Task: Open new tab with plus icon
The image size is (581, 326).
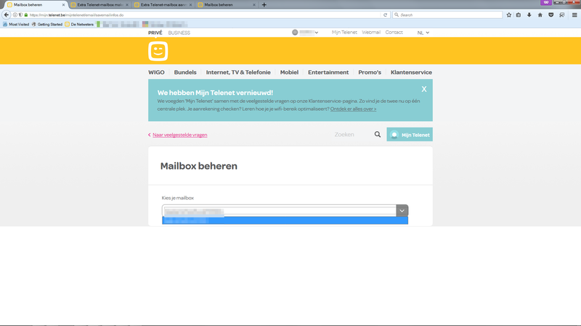Action: click(x=264, y=5)
